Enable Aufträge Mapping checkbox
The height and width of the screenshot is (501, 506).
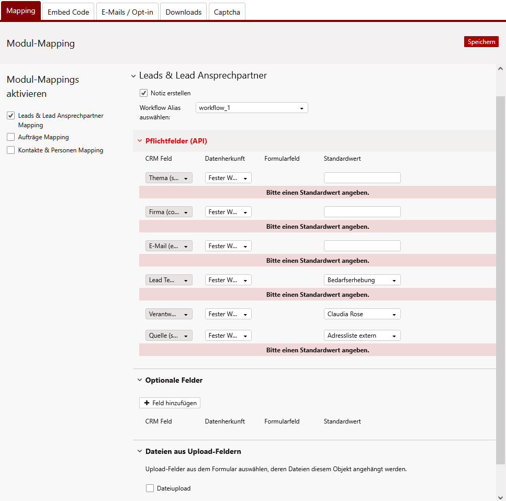coord(10,137)
